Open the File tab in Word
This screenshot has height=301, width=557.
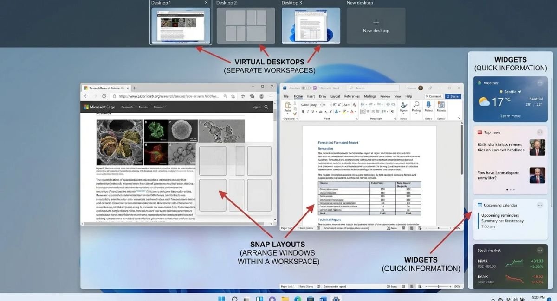[x=286, y=96]
